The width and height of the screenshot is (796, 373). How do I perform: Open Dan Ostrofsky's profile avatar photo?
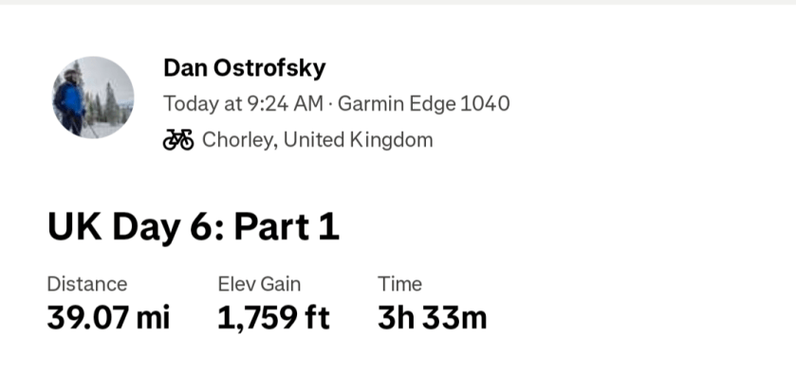point(93,98)
